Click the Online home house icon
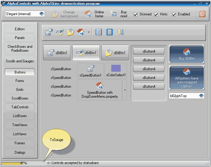The height and width of the screenshot is (167, 211). 88,14
